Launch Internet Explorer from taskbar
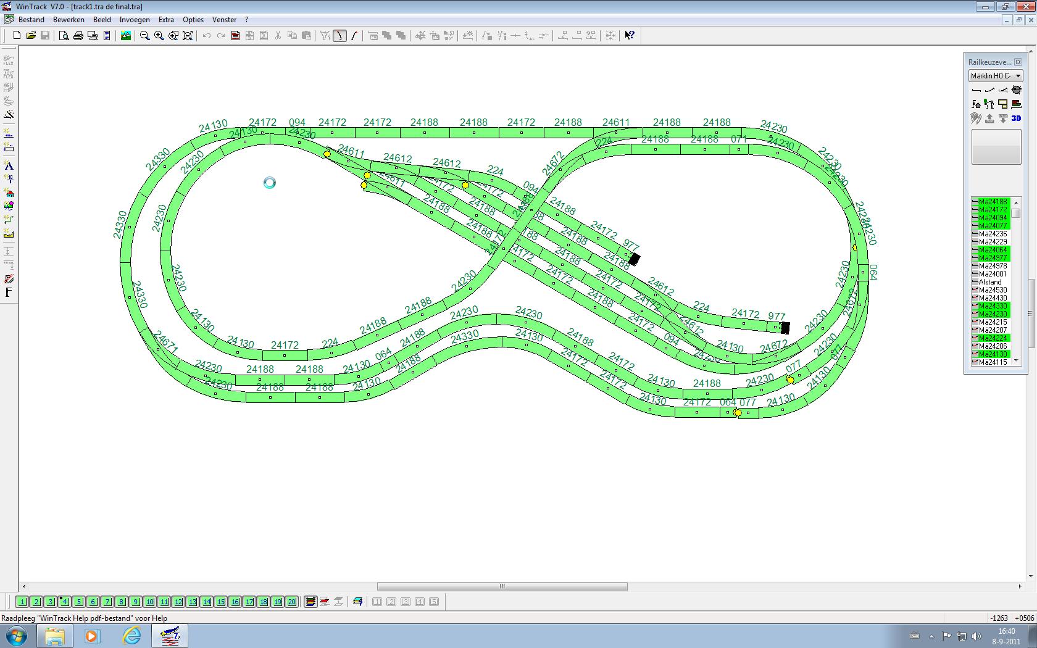 (x=131, y=636)
